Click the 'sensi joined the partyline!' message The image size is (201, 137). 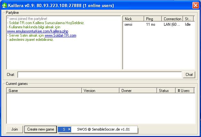pos(27,19)
